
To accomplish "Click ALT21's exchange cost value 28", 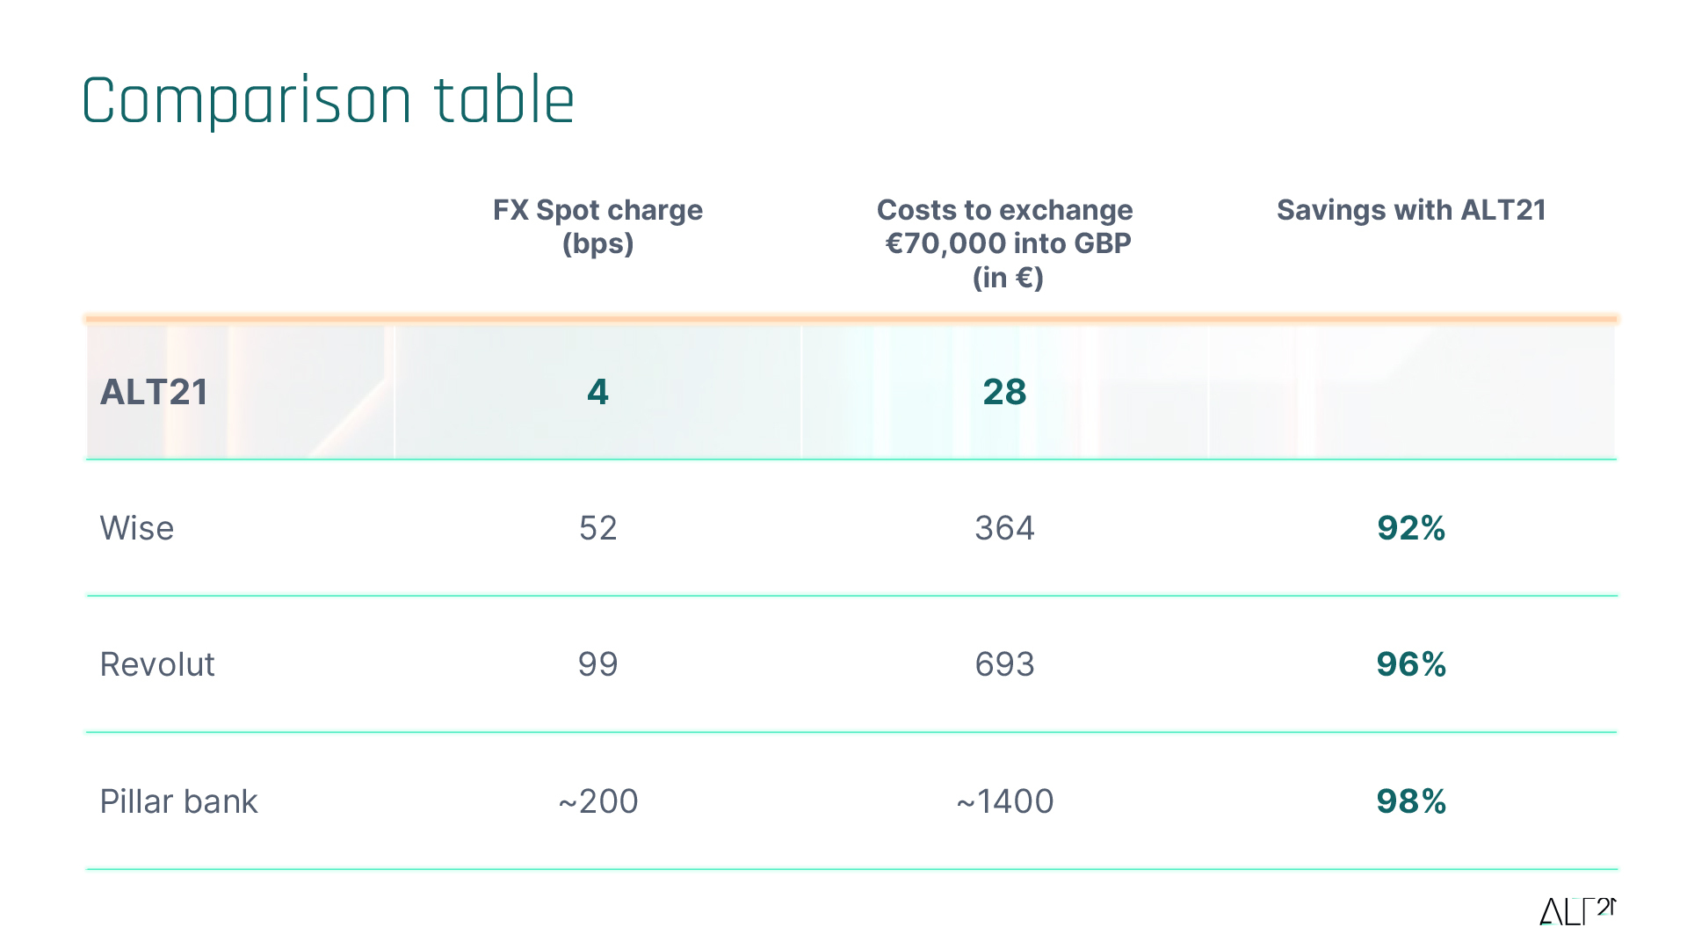I will point(1004,392).
